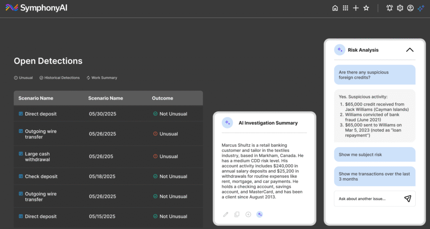Open the user profile icon
This screenshot has width=430, height=229.
410,8
